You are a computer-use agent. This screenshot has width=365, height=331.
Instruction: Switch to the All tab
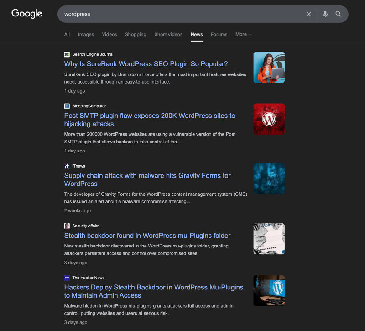67,35
